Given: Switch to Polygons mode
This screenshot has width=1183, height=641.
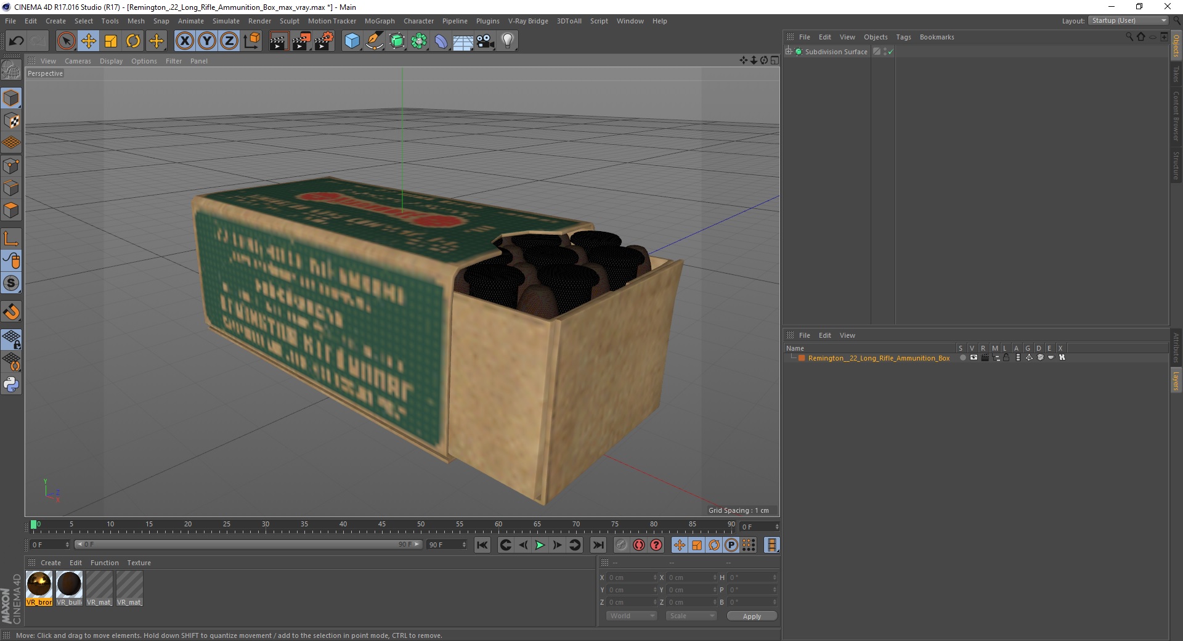Looking at the screenshot, I should tap(11, 210).
